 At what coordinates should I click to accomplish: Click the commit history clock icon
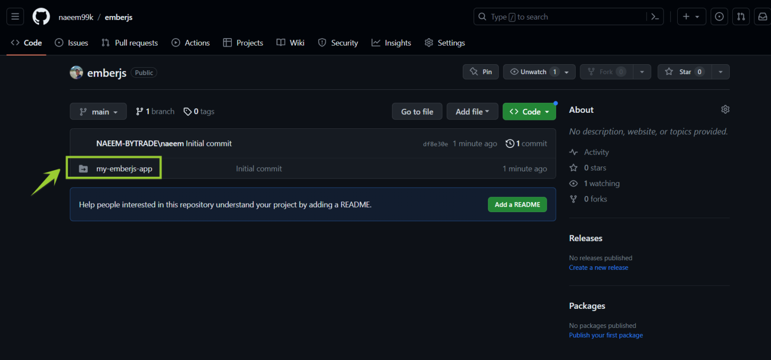510,143
